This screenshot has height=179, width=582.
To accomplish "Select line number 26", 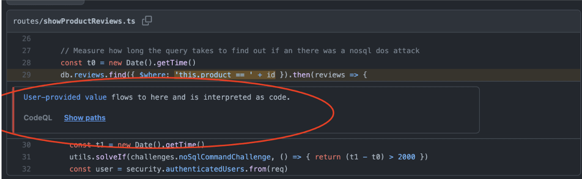I will point(26,39).
